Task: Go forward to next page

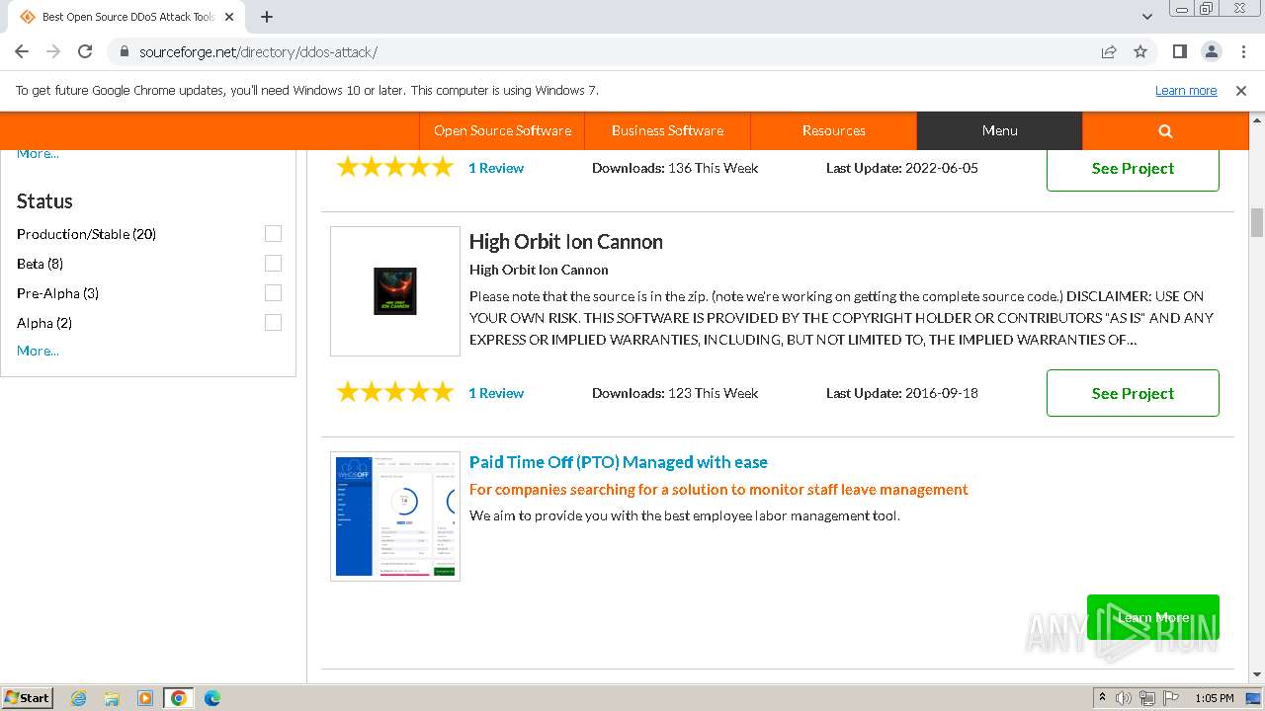Action: [x=53, y=51]
